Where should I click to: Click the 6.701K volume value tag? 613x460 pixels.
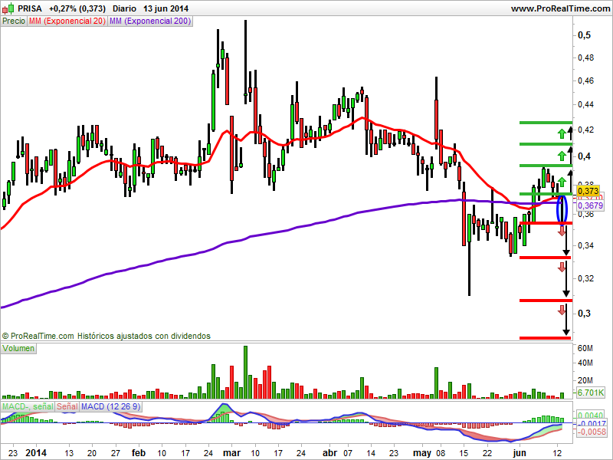tap(590, 392)
